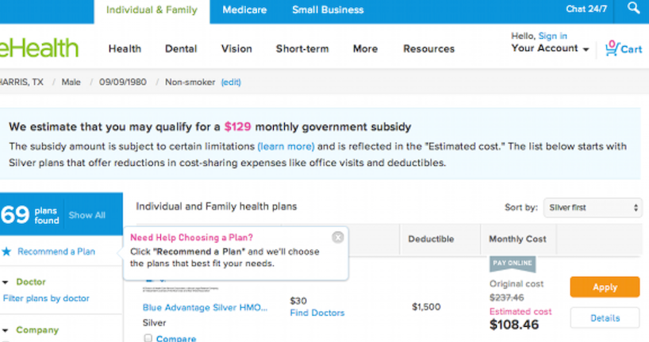This screenshot has width=649, height=342.
Task: Expand the Your Account menu
Action: click(x=550, y=48)
